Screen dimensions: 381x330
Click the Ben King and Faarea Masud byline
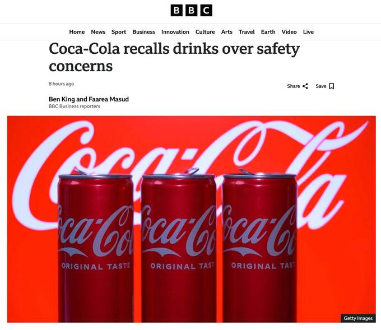click(x=89, y=99)
